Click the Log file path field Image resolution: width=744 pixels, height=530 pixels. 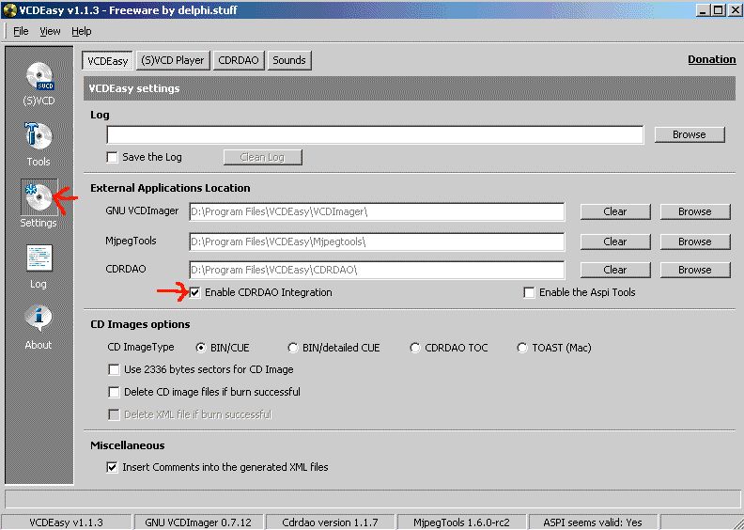coord(375,134)
